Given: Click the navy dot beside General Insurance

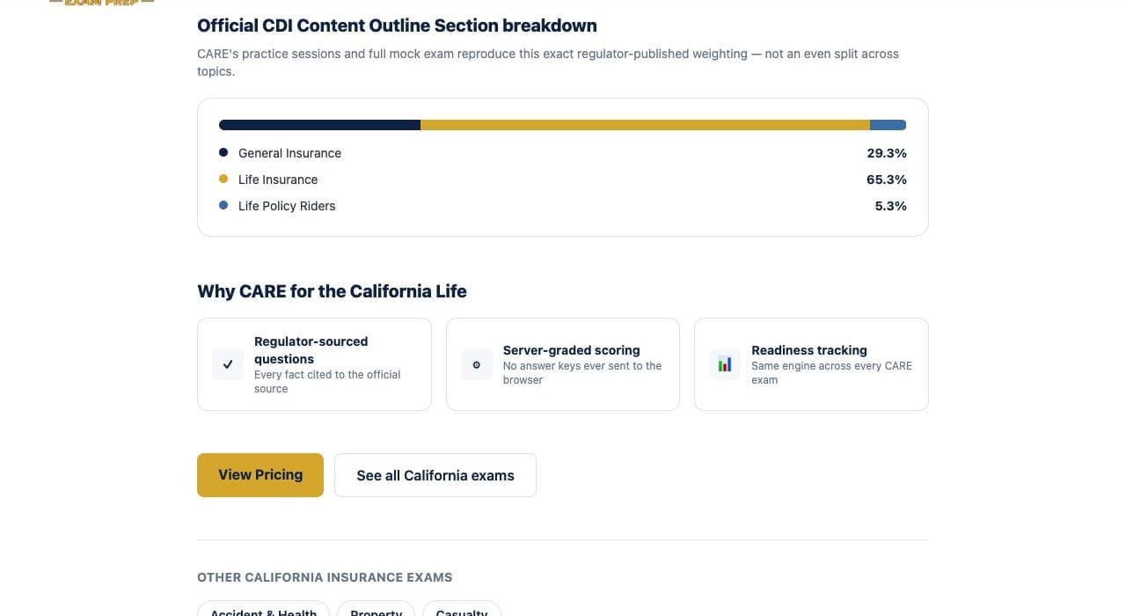Looking at the screenshot, I should coord(223,153).
